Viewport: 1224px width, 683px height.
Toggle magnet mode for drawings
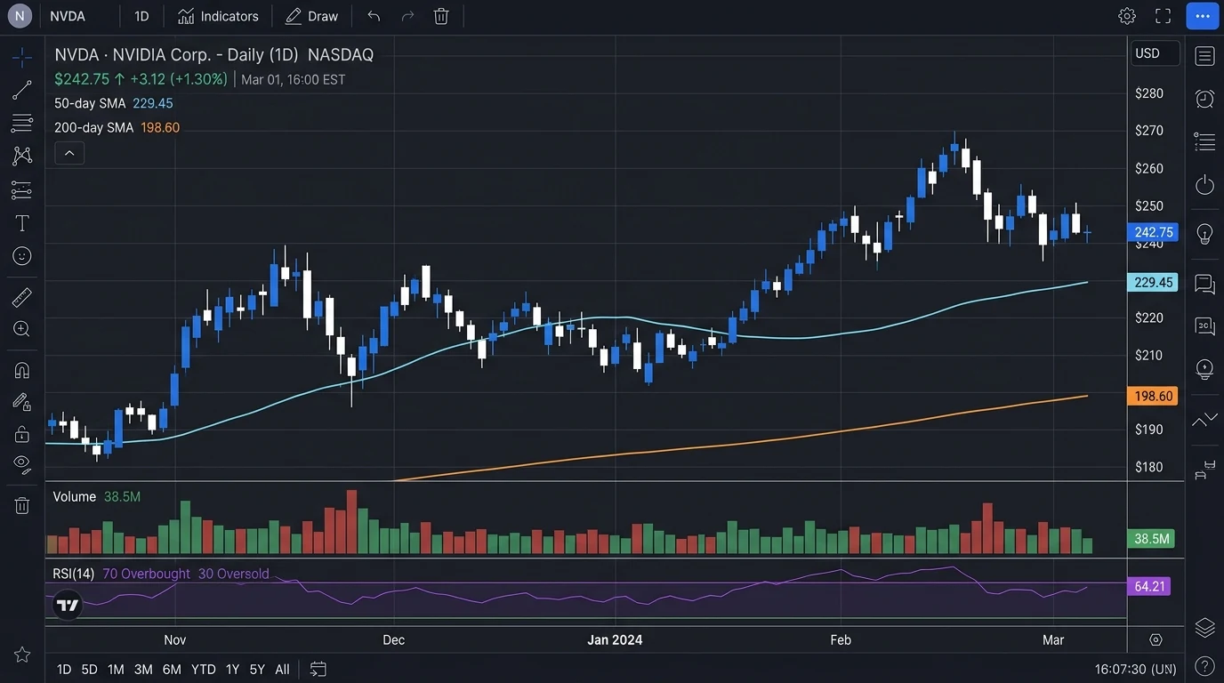point(22,370)
